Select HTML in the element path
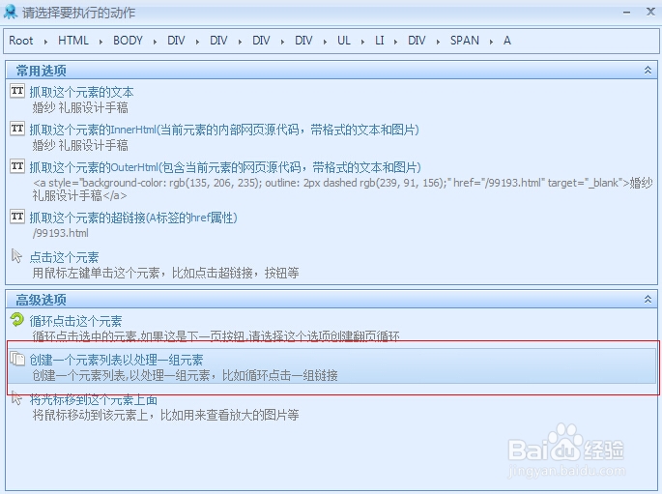The width and height of the screenshot is (662, 494). (72, 41)
